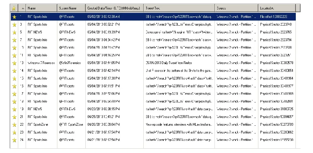The width and height of the screenshot is (313, 153).
Task: Toggle the star on row 19 RIT NEWS
Action: [x=14, y=109]
